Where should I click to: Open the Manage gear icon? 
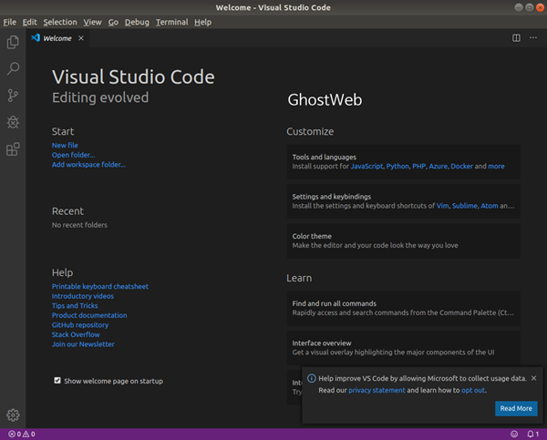click(x=13, y=414)
